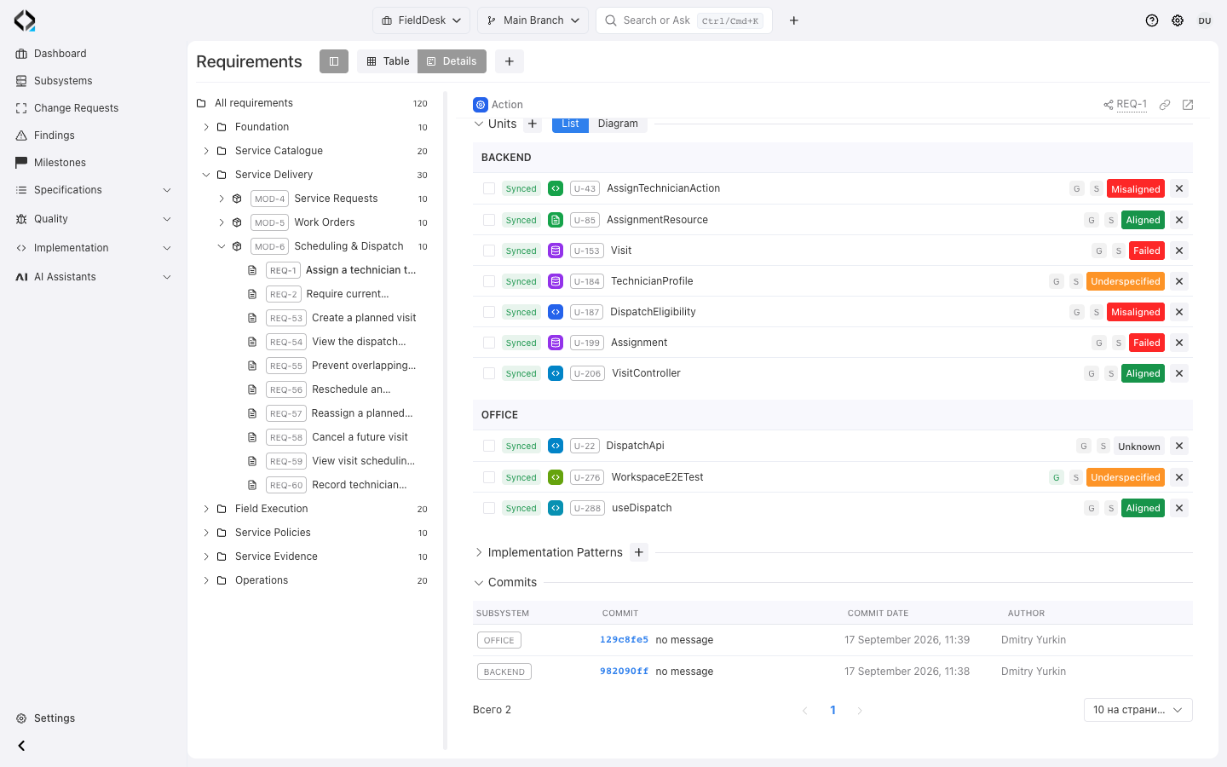This screenshot has height=767, width=1227.
Task: Check the TechnicianProfile checkbox
Action: pos(489,281)
